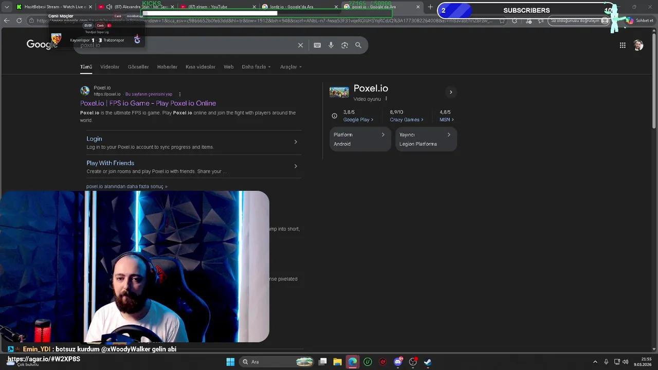This screenshot has width=658, height=370.
Task: Switch to the Videolar tab
Action: 109,67
